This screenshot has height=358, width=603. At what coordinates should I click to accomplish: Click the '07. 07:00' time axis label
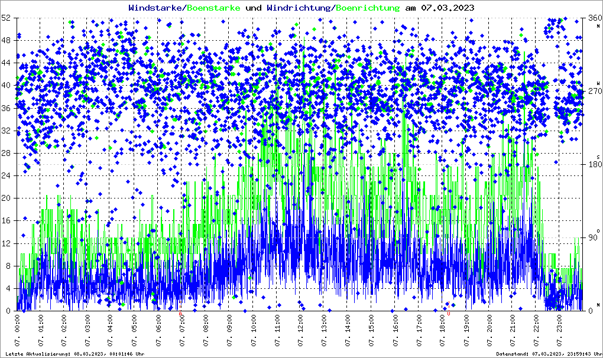click(x=182, y=330)
